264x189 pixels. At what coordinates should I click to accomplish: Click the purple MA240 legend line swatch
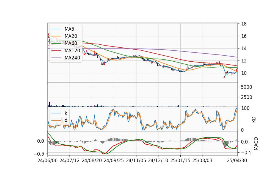click(x=56, y=58)
